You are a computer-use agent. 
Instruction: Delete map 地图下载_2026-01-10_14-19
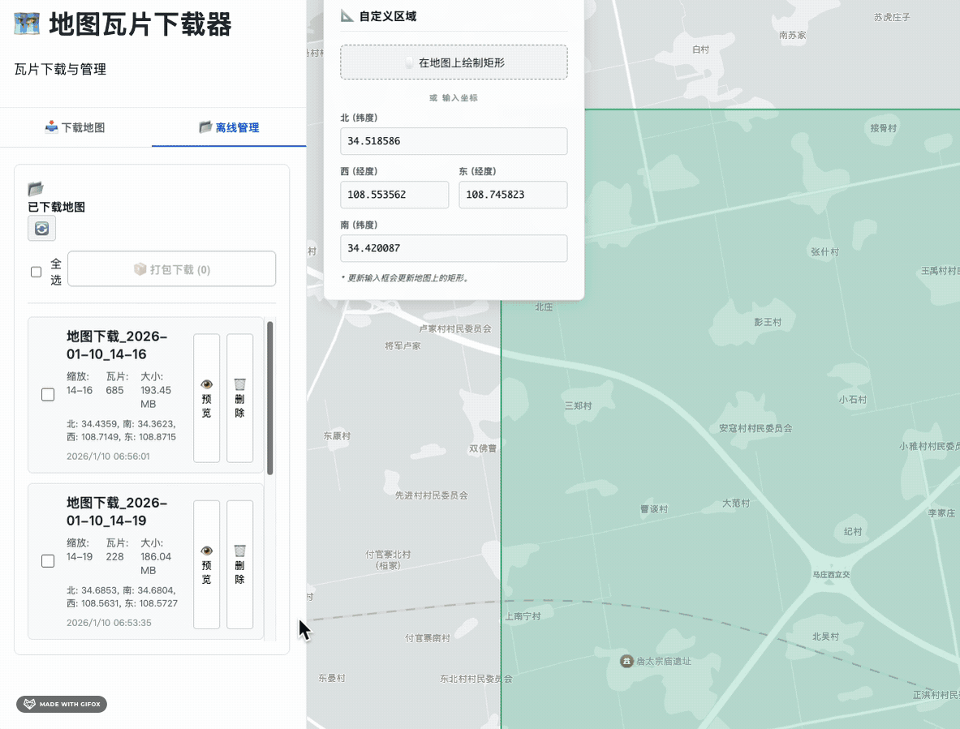coord(240,564)
